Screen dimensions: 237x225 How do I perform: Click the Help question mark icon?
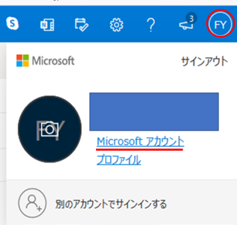coord(151,25)
